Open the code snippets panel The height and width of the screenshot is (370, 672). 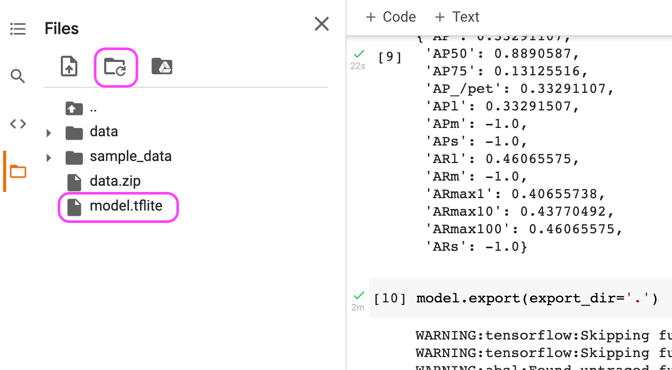[x=18, y=123]
